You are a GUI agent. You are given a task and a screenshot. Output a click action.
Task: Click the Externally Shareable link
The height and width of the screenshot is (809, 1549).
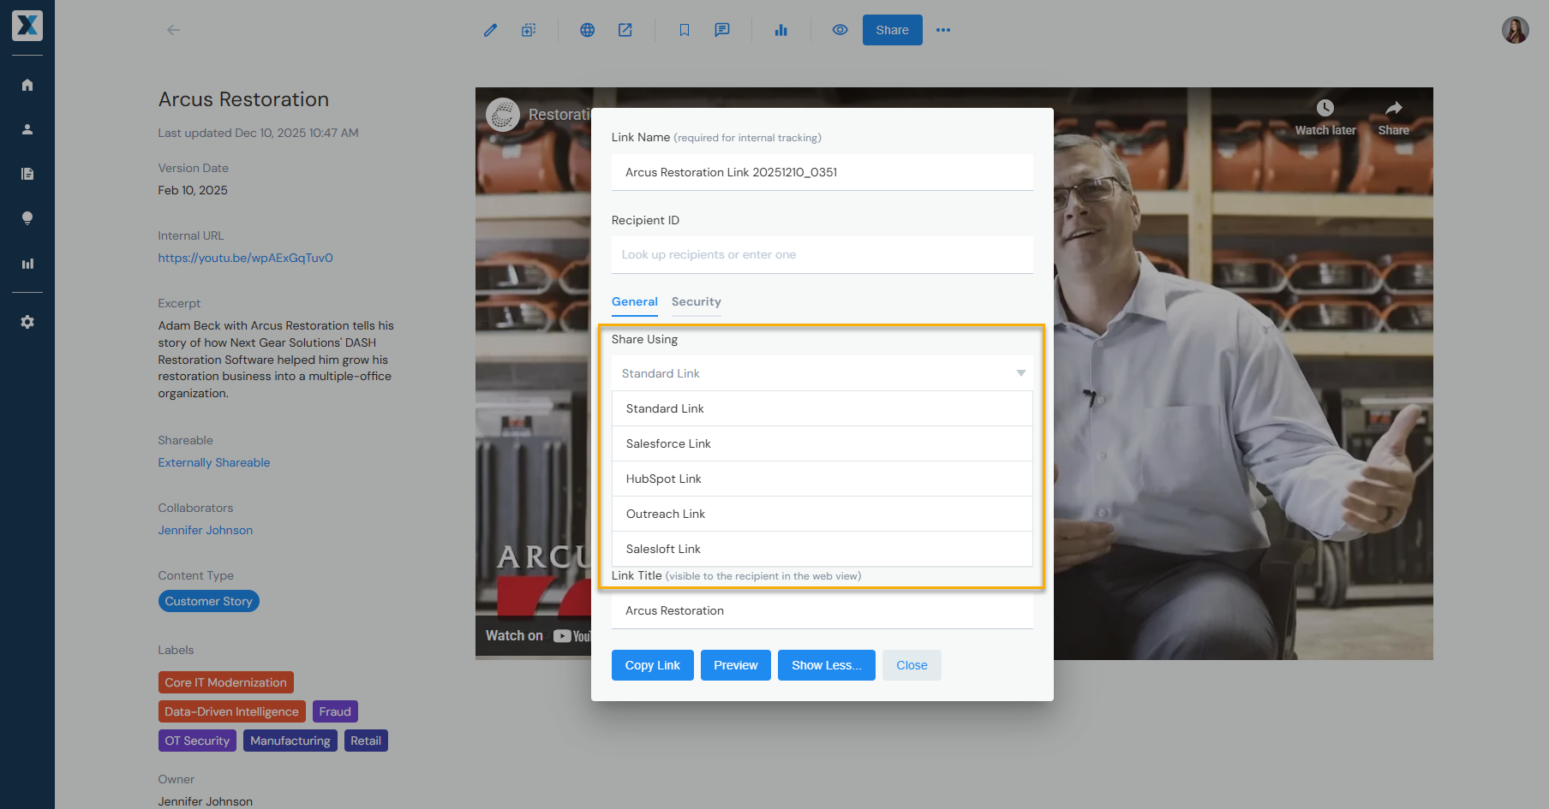click(x=214, y=462)
